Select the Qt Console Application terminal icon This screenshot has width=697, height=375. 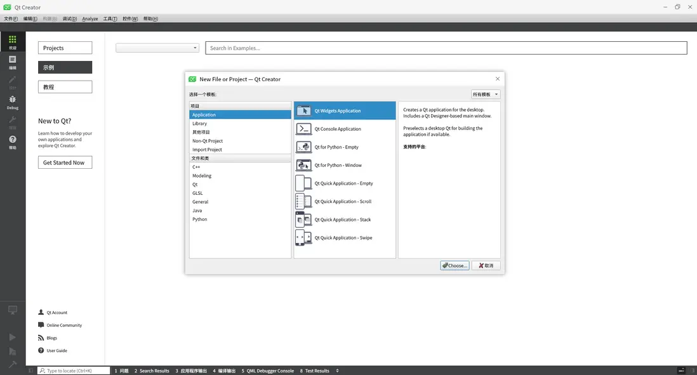pyautogui.click(x=303, y=129)
